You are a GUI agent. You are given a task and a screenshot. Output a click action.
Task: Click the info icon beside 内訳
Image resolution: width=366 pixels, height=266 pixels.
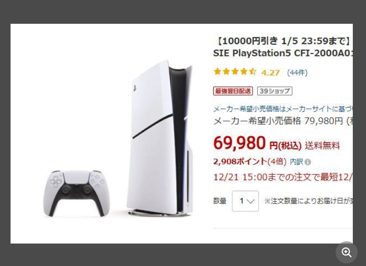(x=308, y=162)
